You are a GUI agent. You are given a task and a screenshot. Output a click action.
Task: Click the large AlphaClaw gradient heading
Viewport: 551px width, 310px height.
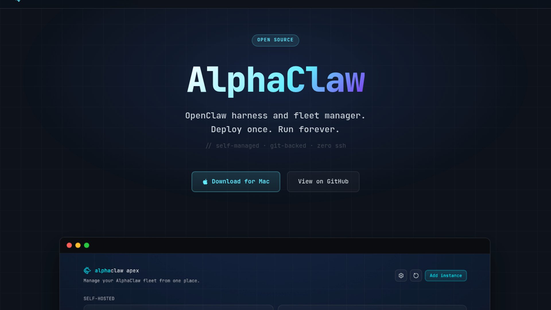click(276, 80)
